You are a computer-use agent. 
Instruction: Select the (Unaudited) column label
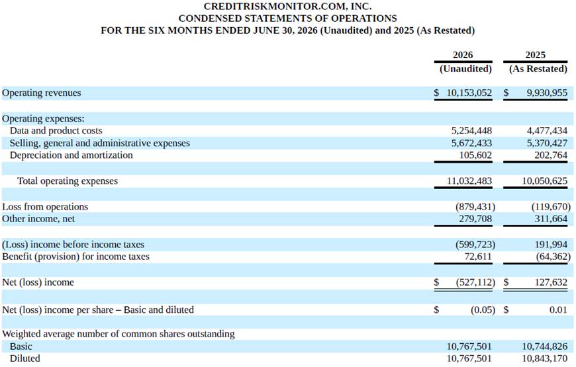465,69
